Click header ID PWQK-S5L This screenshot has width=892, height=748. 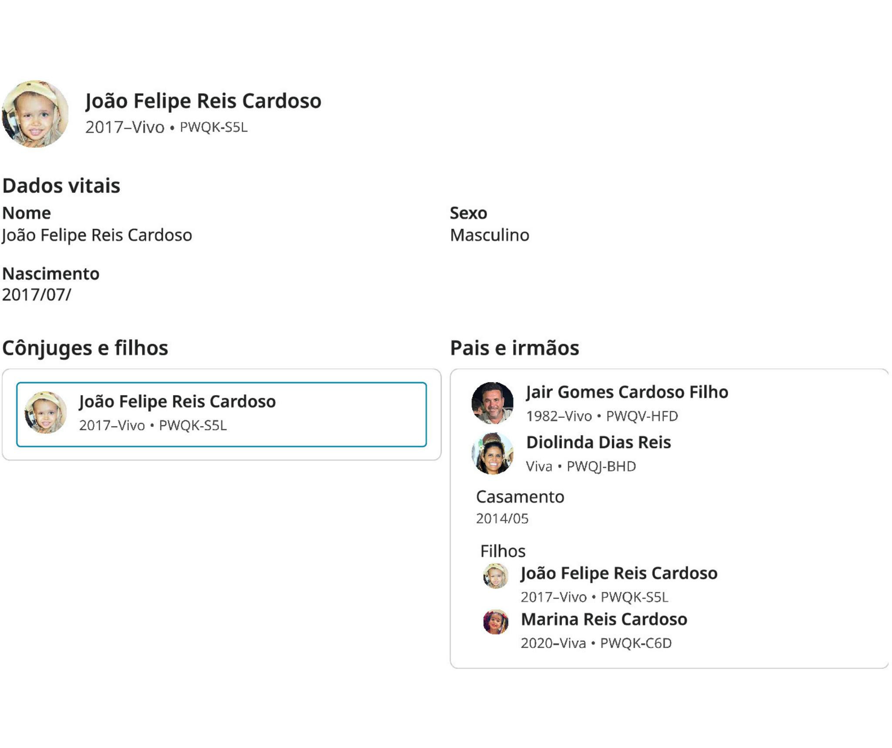[213, 127]
